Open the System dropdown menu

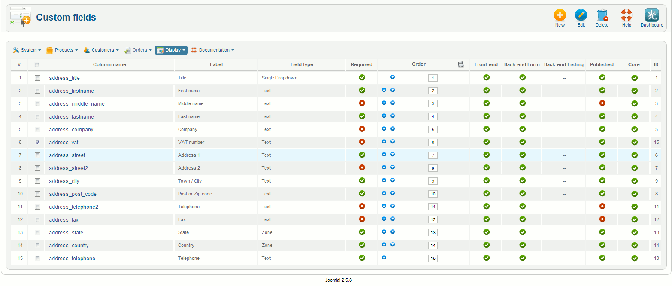point(27,50)
